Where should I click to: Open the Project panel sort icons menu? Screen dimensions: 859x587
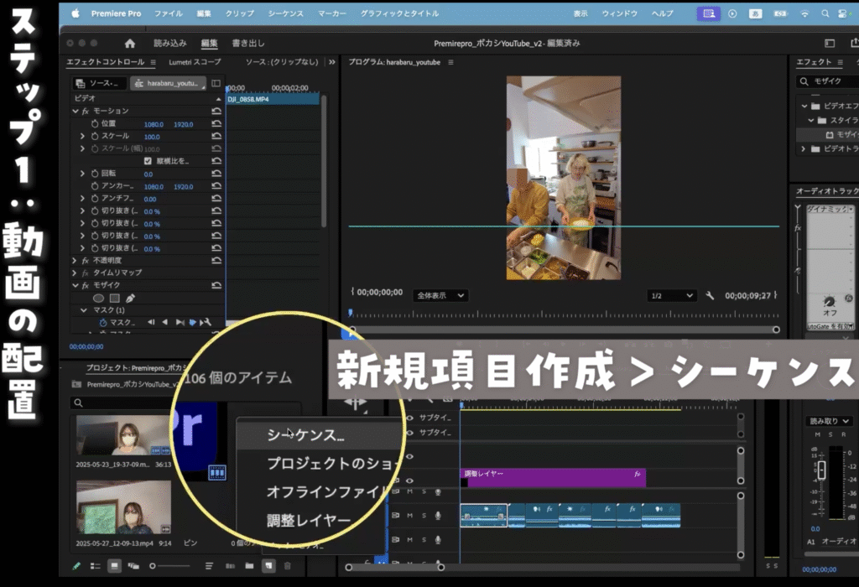[209, 566]
